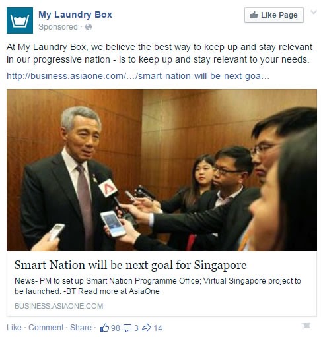This screenshot has height=337, width=321.
Task: Like the post via Like link
Action: tap(14, 328)
